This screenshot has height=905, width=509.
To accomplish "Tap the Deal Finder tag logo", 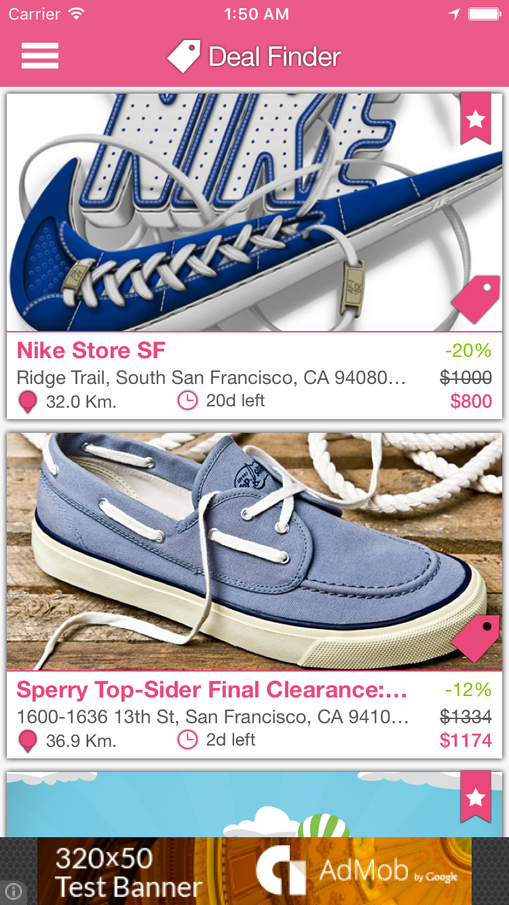I will tap(184, 56).
